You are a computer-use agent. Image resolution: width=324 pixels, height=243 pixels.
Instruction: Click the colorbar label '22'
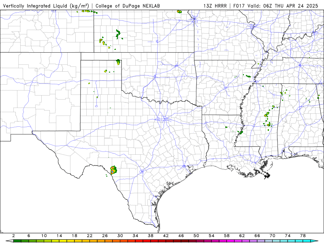90,236
